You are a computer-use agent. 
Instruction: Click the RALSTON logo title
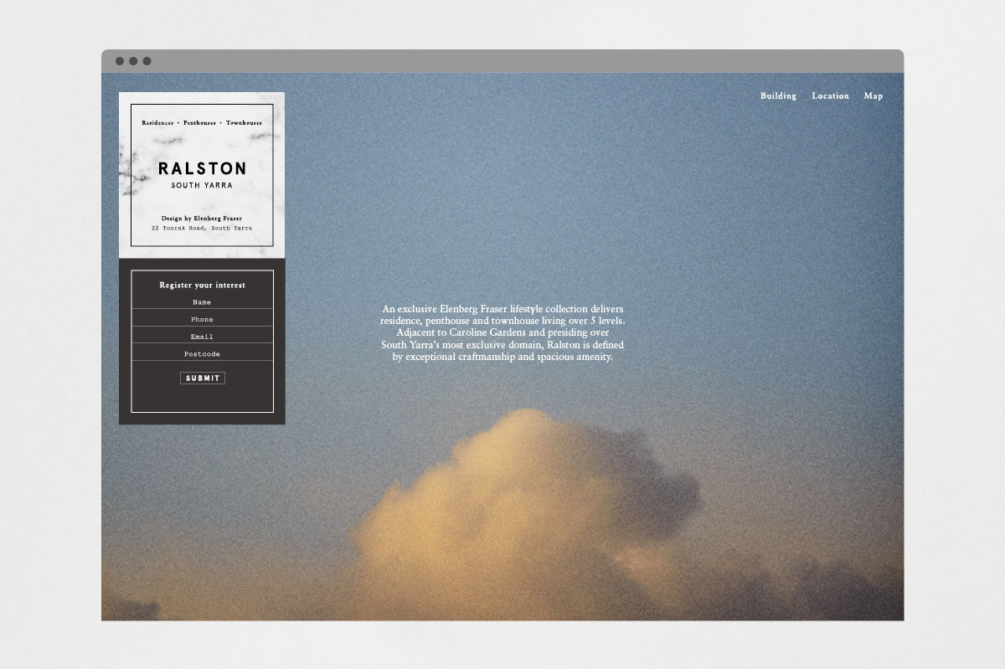(x=202, y=169)
